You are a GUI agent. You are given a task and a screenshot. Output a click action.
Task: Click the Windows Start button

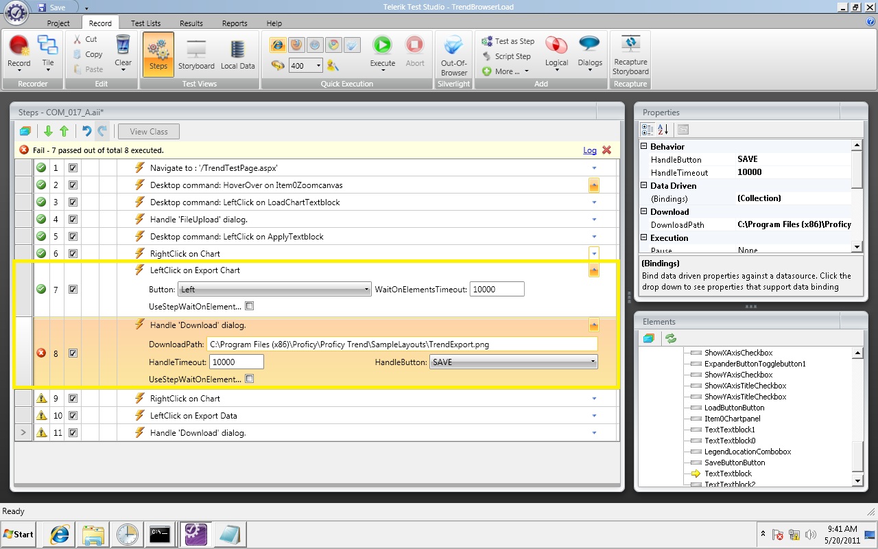coord(19,534)
